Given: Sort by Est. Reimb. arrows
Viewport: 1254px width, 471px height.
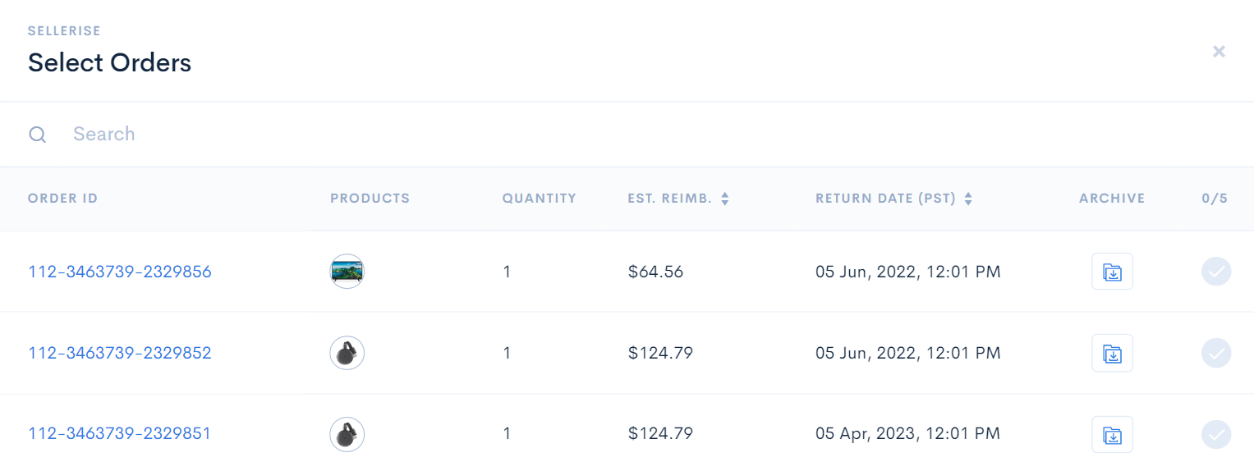Looking at the screenshot, I should [724, 199].
